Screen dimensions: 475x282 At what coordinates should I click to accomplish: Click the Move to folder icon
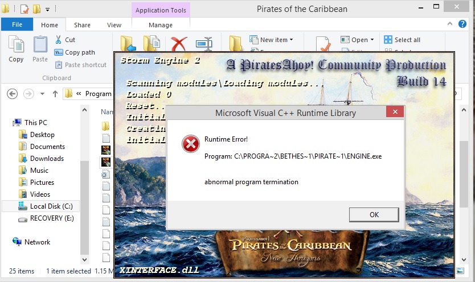point(127,44)
